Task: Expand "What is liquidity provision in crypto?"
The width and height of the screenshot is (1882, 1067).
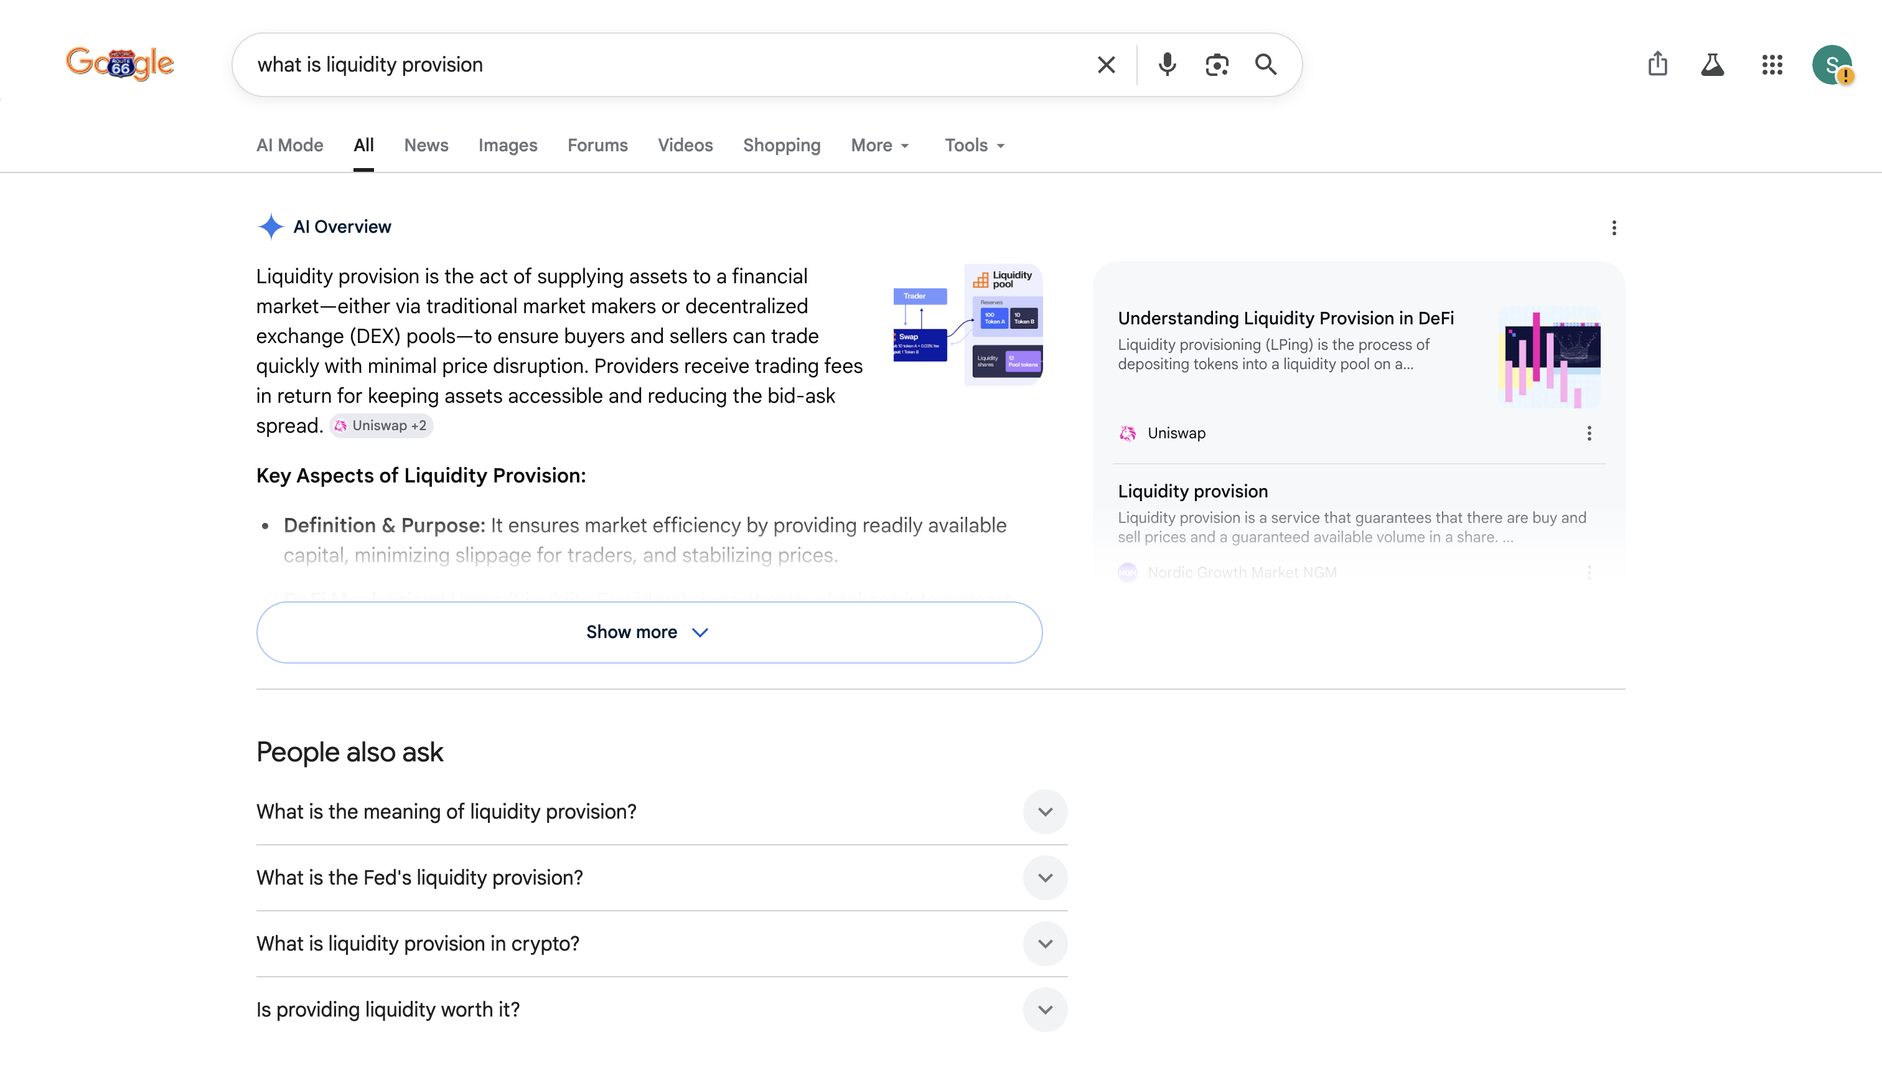Action: 662,943
